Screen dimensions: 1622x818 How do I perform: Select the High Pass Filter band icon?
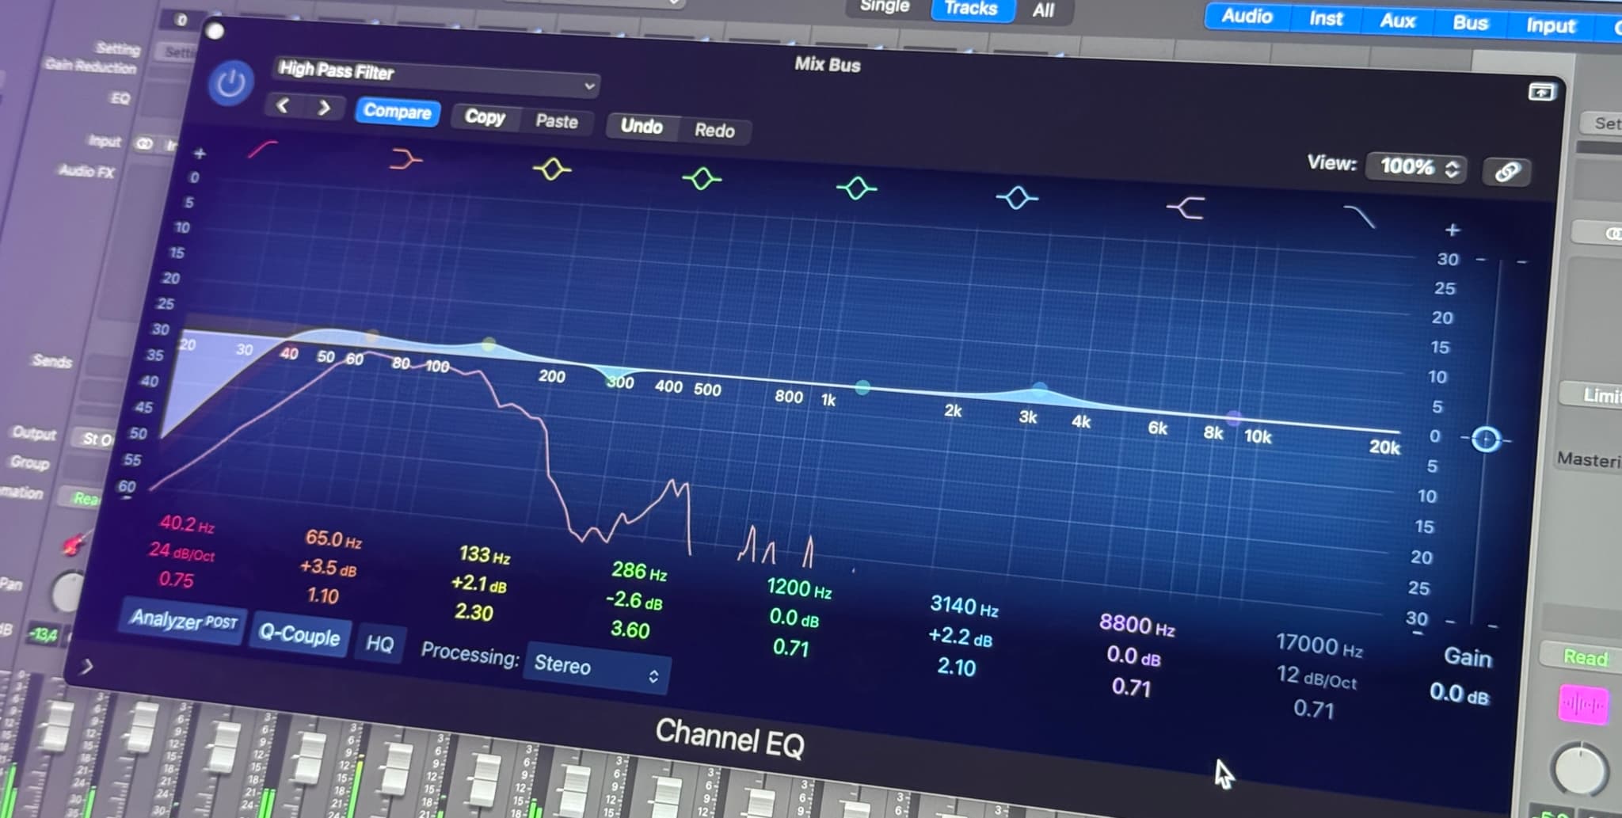click(x=264, y=148)
